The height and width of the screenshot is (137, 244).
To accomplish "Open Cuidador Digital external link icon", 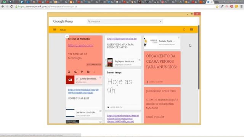I will (179, 37).
